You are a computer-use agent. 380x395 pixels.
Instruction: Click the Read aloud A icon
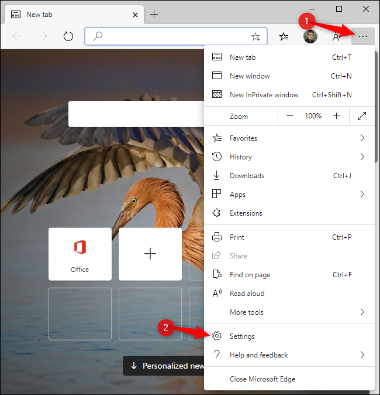click(217, 293)
